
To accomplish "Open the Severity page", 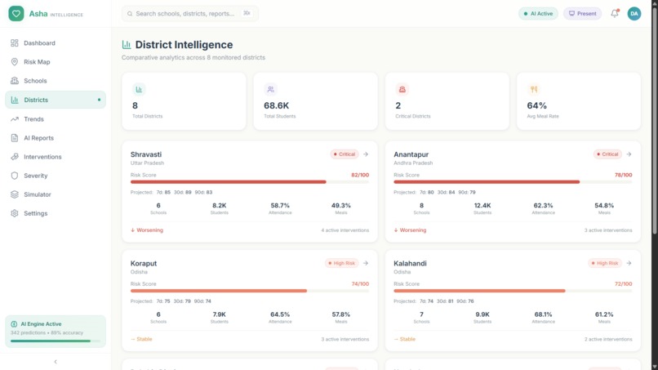I will pyautogui.click(x=56, y=176).
